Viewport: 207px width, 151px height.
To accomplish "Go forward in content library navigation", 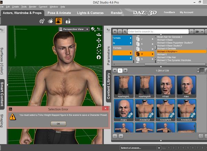I will tap(120, 32).
